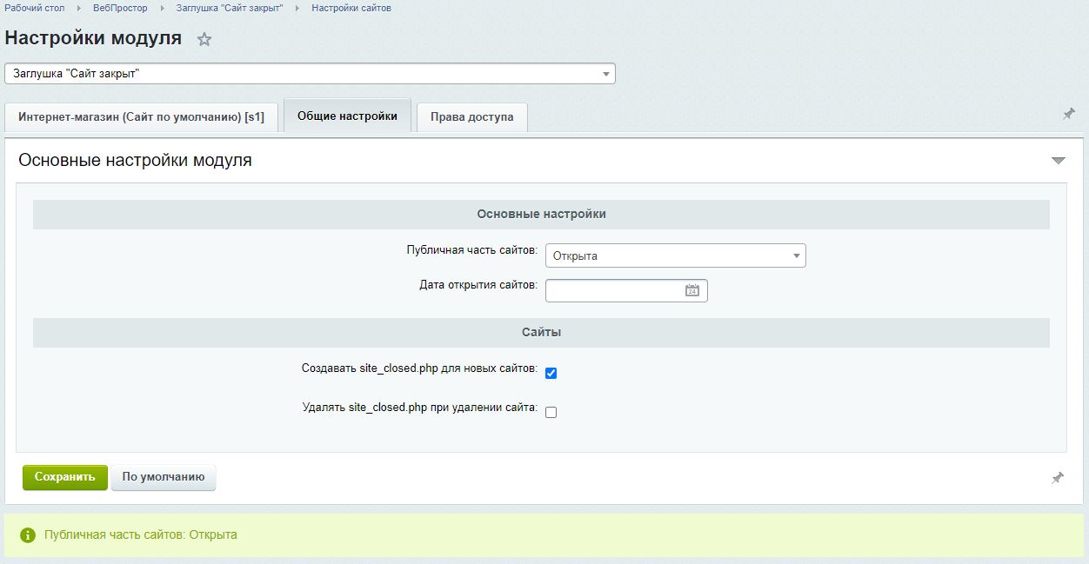Select the 'Общие настройки' tab

347,116
